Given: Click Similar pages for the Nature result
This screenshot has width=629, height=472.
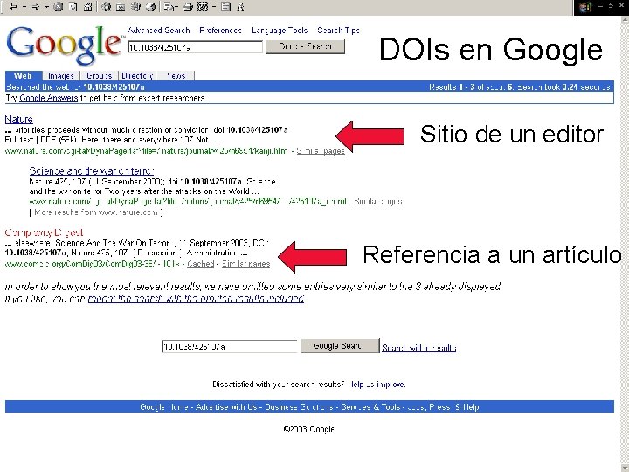Looking at the screenshot, I should click(321, 151).
